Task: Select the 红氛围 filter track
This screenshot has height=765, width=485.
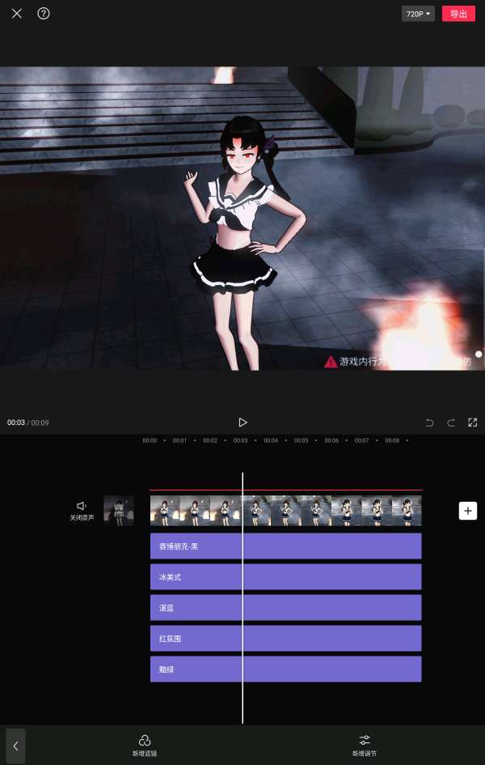Action: [285, 639]
